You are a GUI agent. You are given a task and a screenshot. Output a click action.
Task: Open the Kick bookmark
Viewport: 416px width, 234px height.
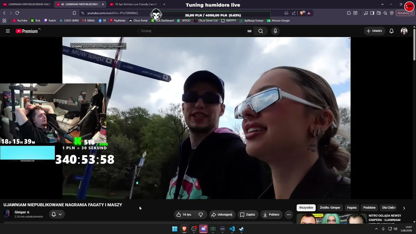(35, 20)
